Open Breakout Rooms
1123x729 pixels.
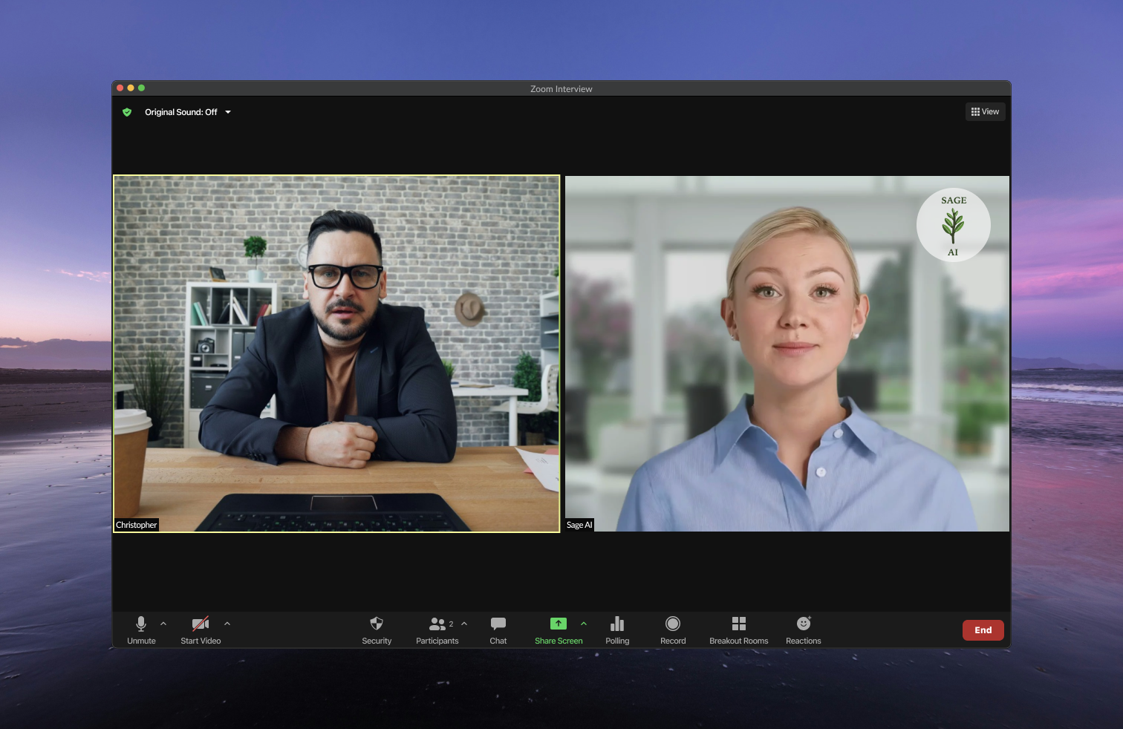point(738,629)
